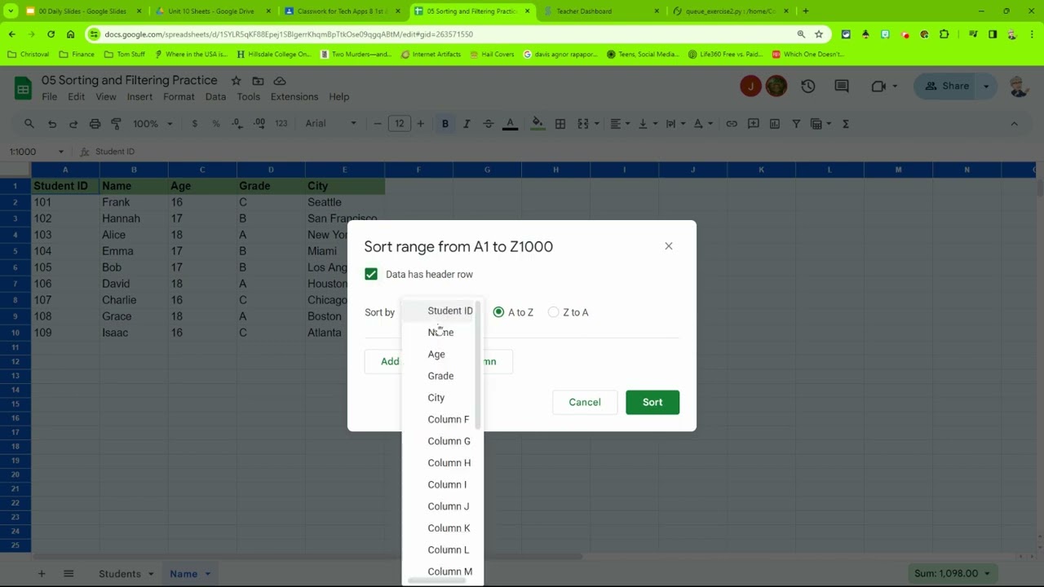Apply percent format icon
The image size is (1044, 587).
coord(216,124)
